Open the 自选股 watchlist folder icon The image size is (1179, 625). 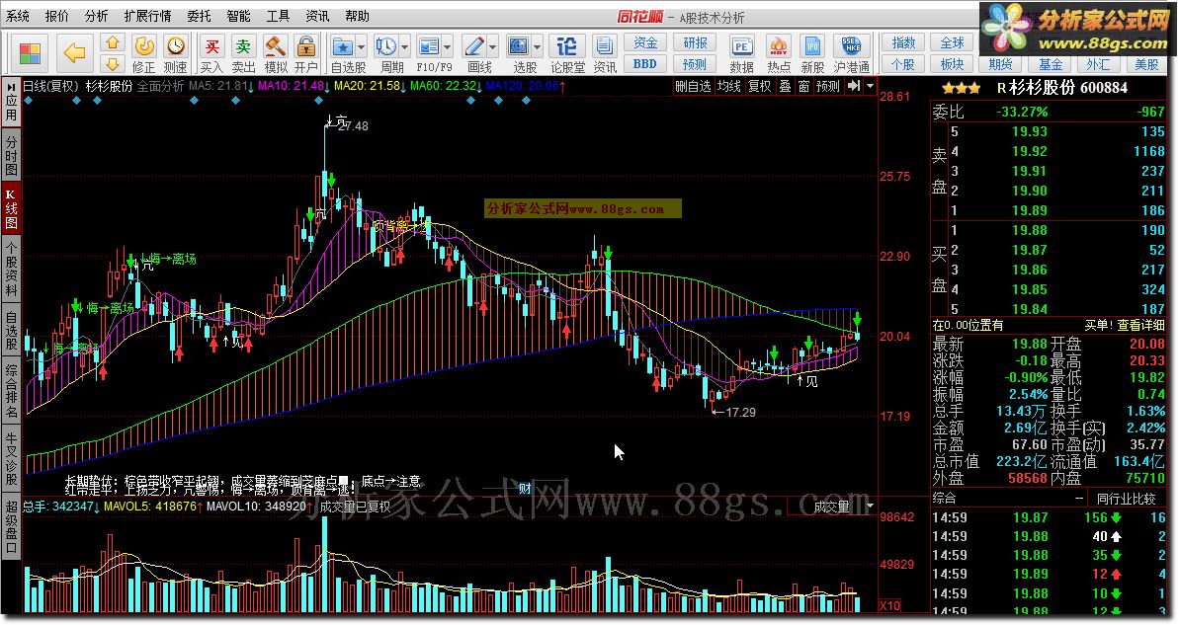[x=342, y=46]
